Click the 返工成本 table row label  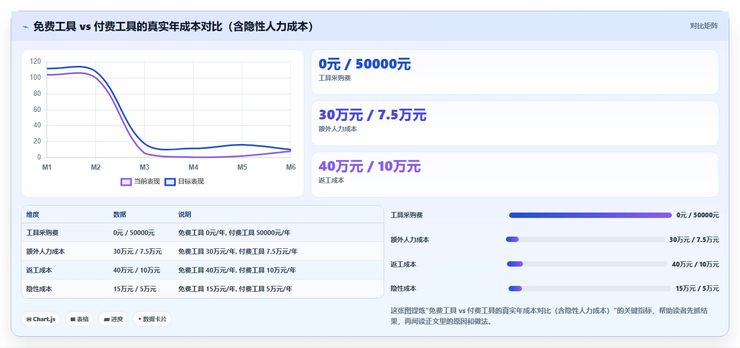pyautogui.click(x=39, y=270)
